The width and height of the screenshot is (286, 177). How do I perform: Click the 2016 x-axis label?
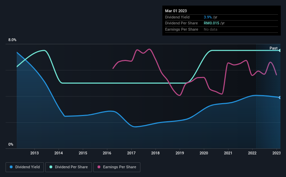tap(107, 153)
